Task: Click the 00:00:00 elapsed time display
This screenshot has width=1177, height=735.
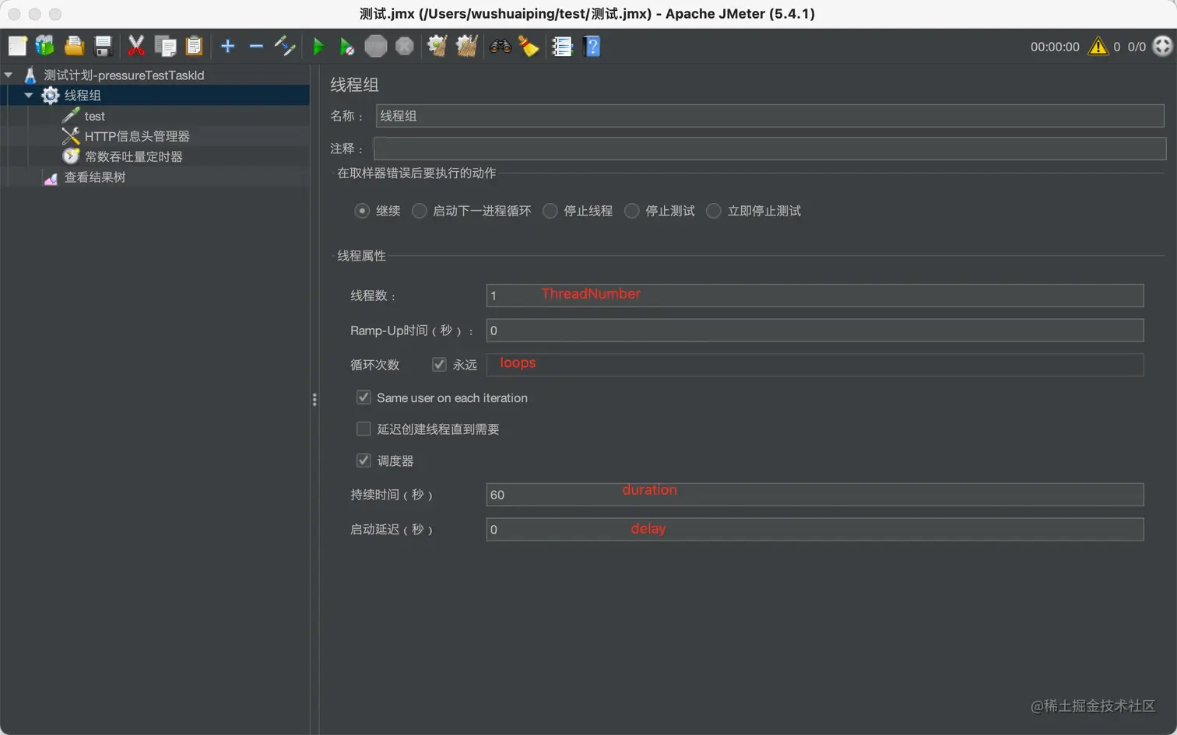Action: [x=1055, y=47]
